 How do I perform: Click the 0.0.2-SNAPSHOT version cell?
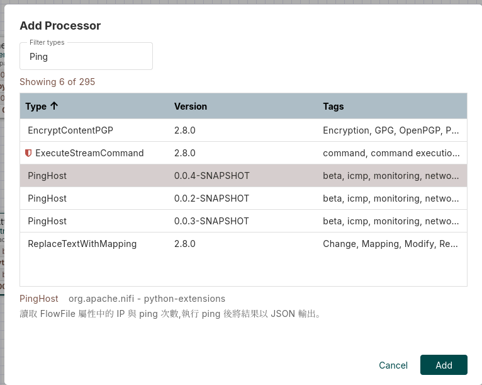click(211, 198)
